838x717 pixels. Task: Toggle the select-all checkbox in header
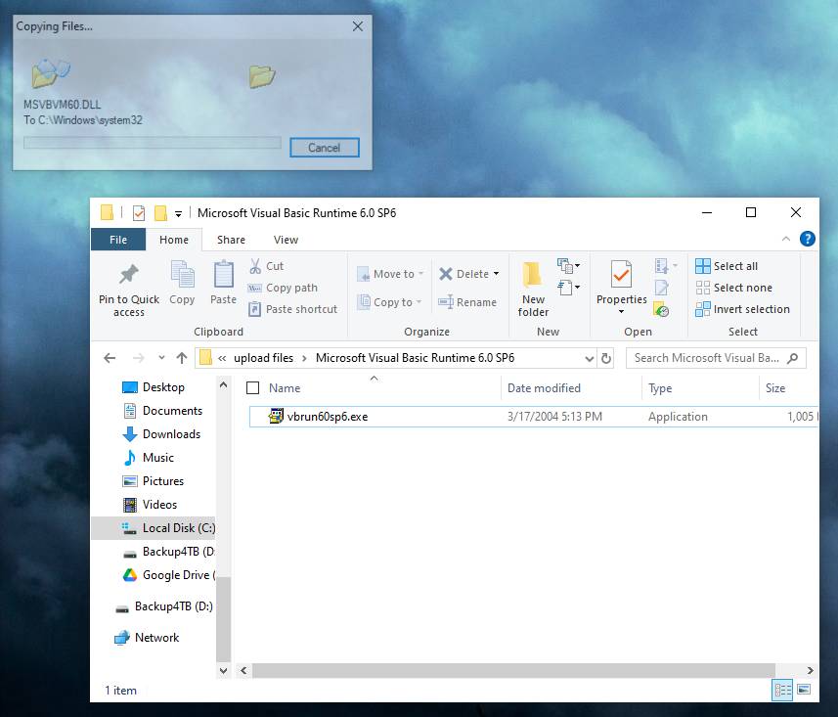point(253,388)
